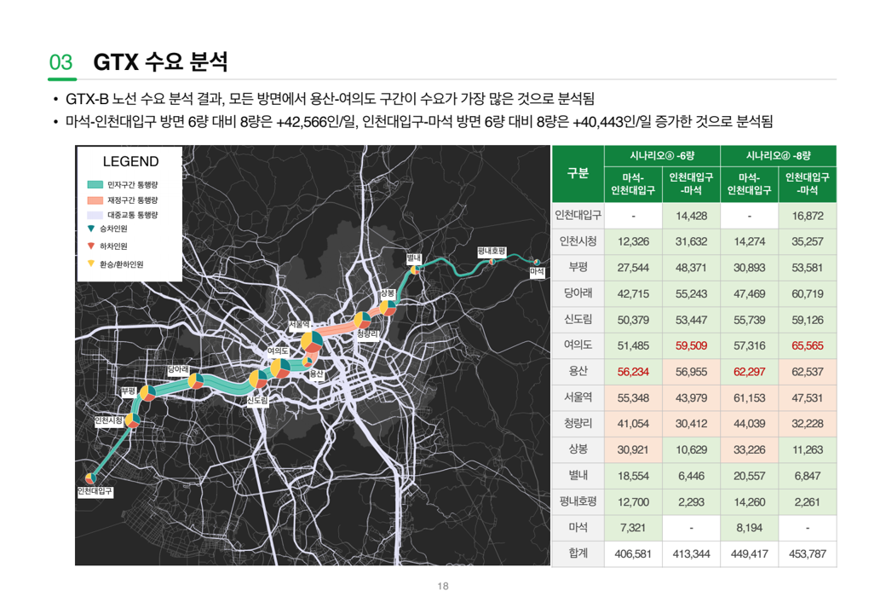Click table cell with value 7,321
886x614 pixels.
point(633,528)
